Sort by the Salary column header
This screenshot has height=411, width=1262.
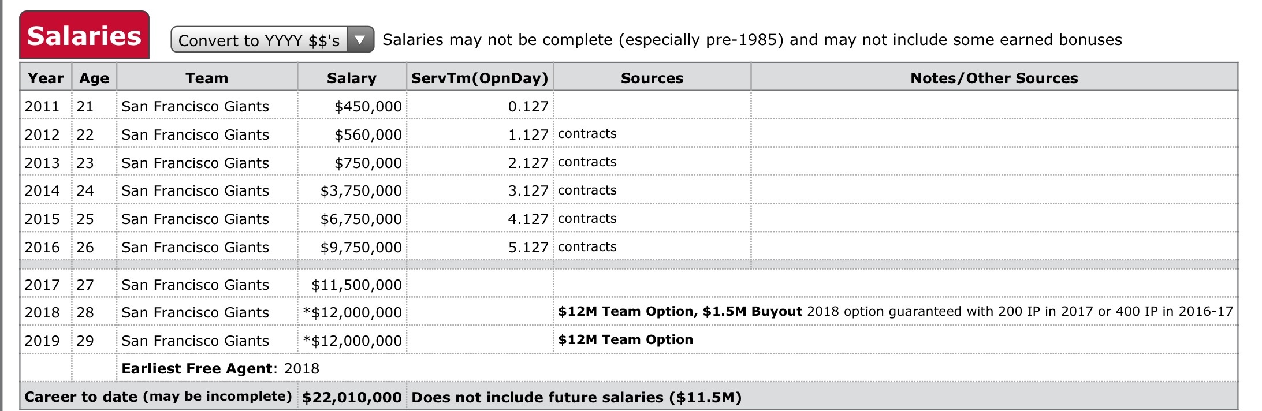click(352, 78)
